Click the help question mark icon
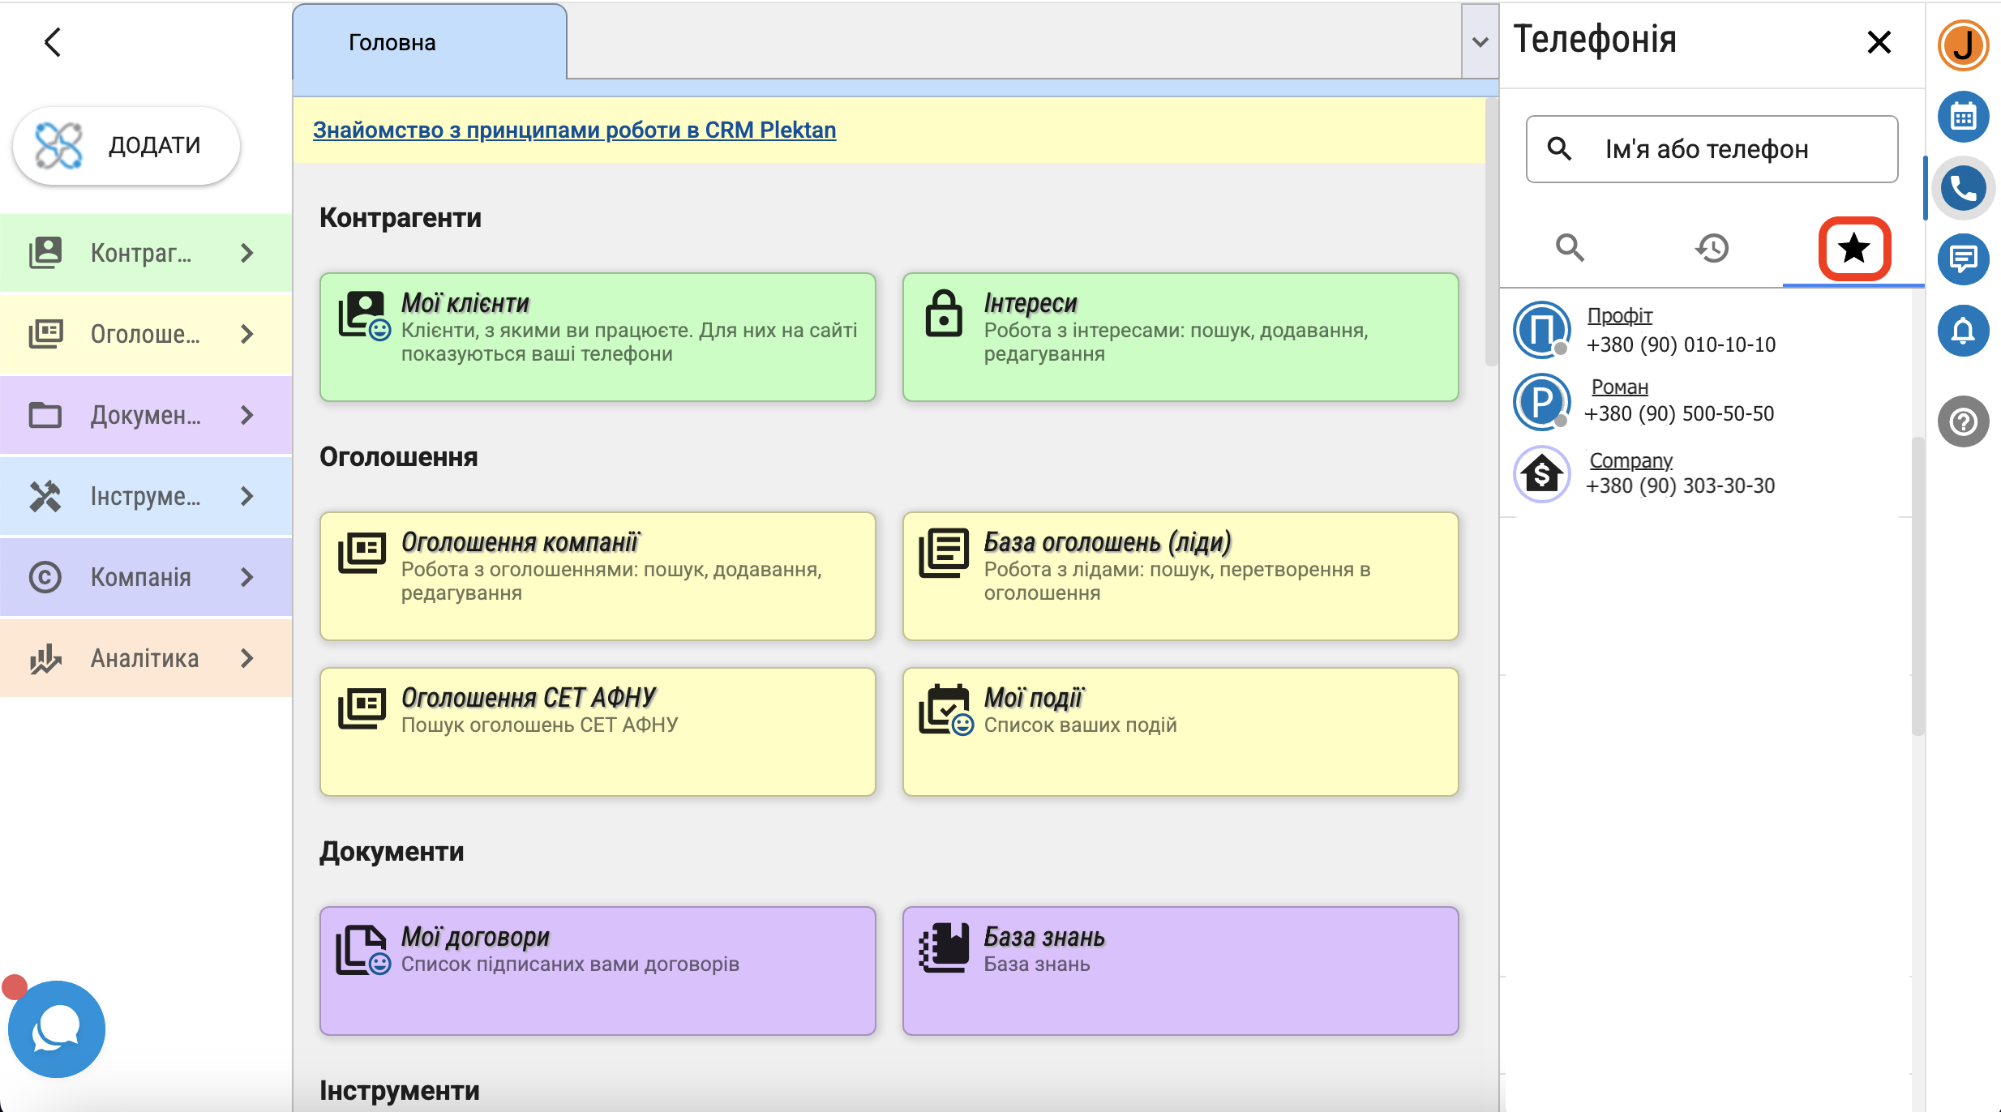Image resolution: width=2001 pixels, height=1112 pixels. click(x=1962, y=421)
